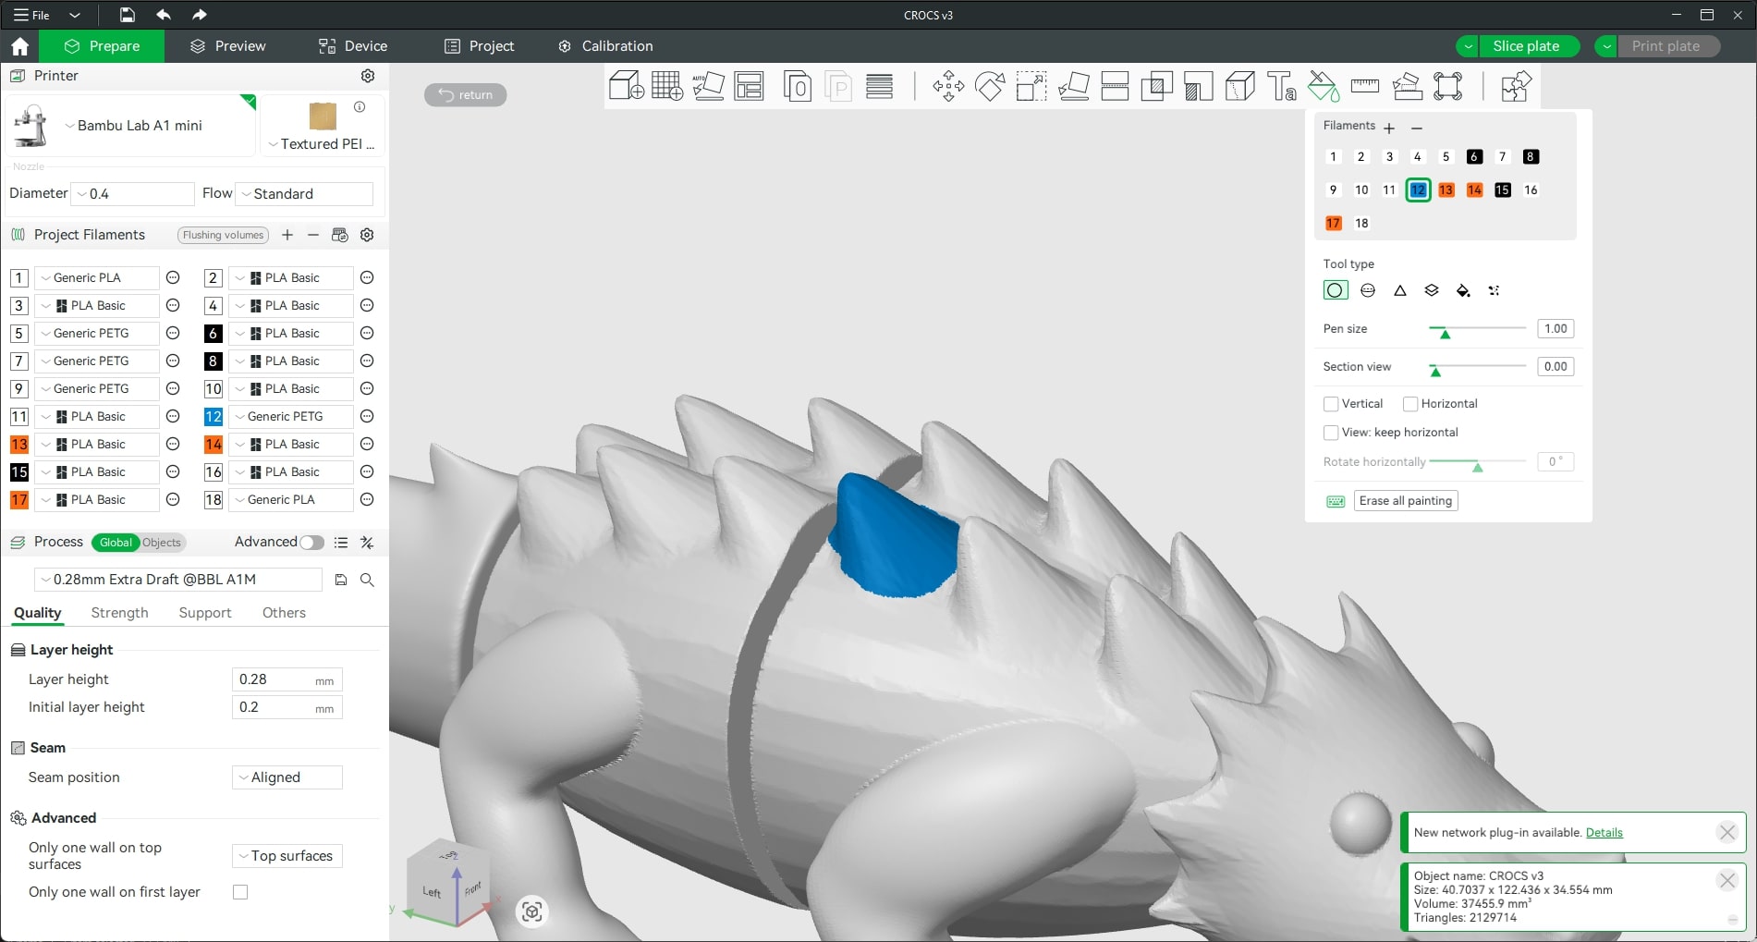Click the Flushing volumes button
This screenshot has width=1757, height=942.
point(224,235)
